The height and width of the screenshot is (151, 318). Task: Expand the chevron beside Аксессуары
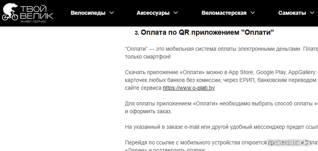coord(176,13)
